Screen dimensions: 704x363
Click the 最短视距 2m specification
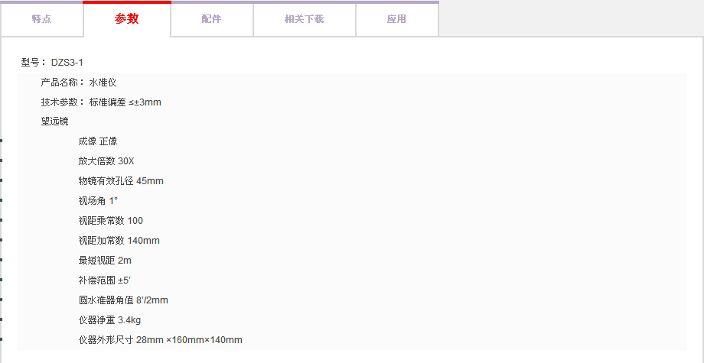104,261
